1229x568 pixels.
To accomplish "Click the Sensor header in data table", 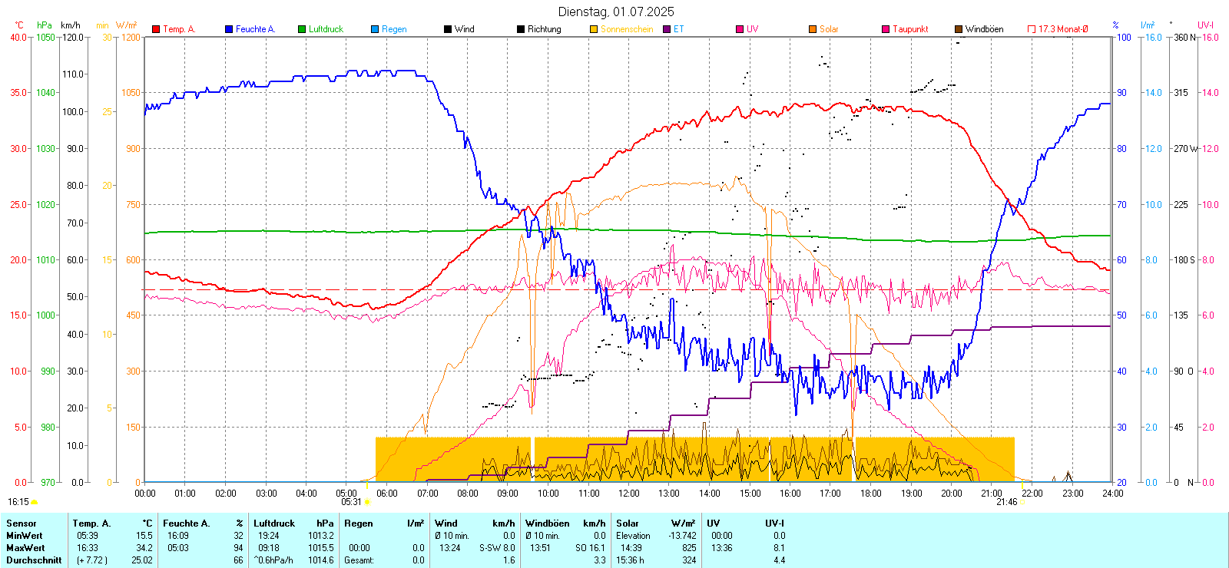I will (22, 523).
